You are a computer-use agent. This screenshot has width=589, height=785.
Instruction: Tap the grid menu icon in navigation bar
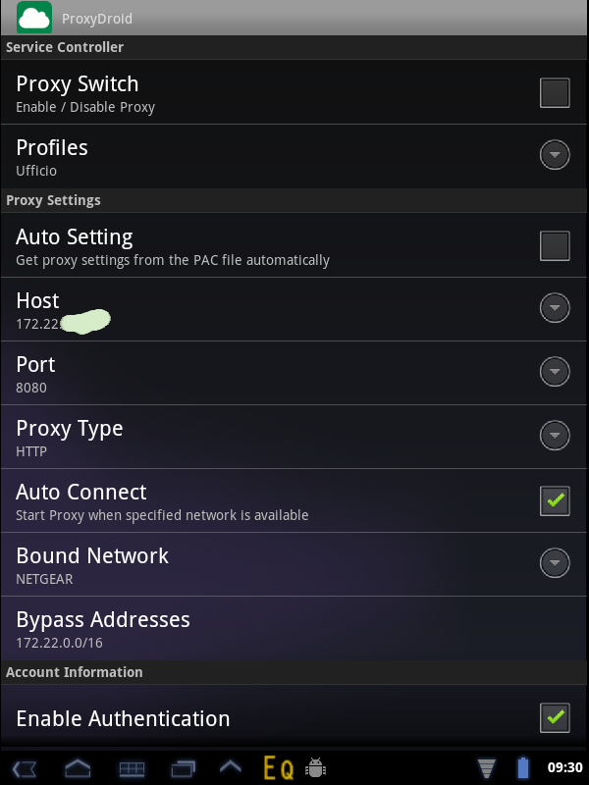coord(132,769)
